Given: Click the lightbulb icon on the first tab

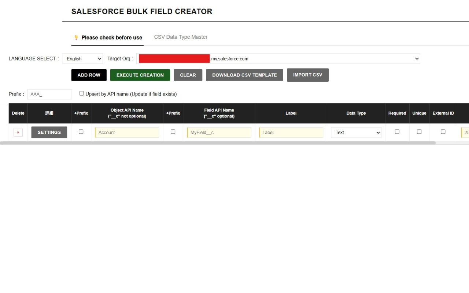Looking at the screenshot, I should (x=76, y=37).
